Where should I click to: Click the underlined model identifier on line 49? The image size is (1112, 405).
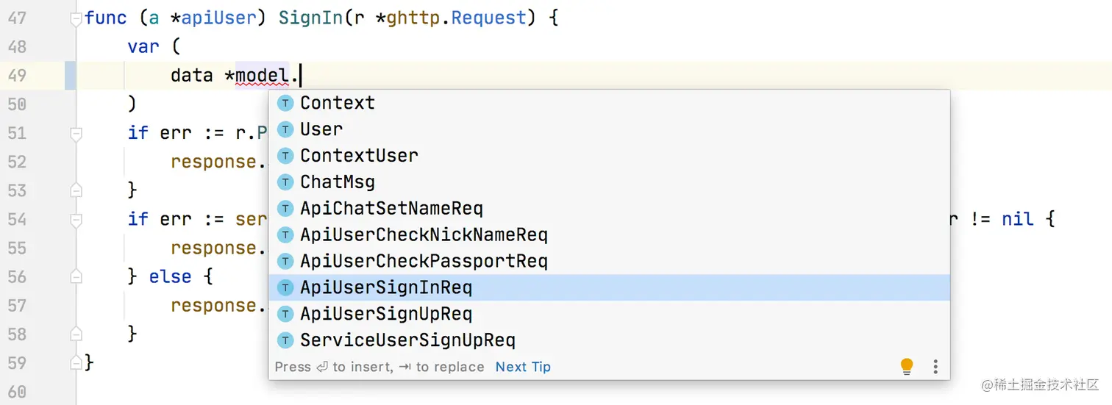262,76
